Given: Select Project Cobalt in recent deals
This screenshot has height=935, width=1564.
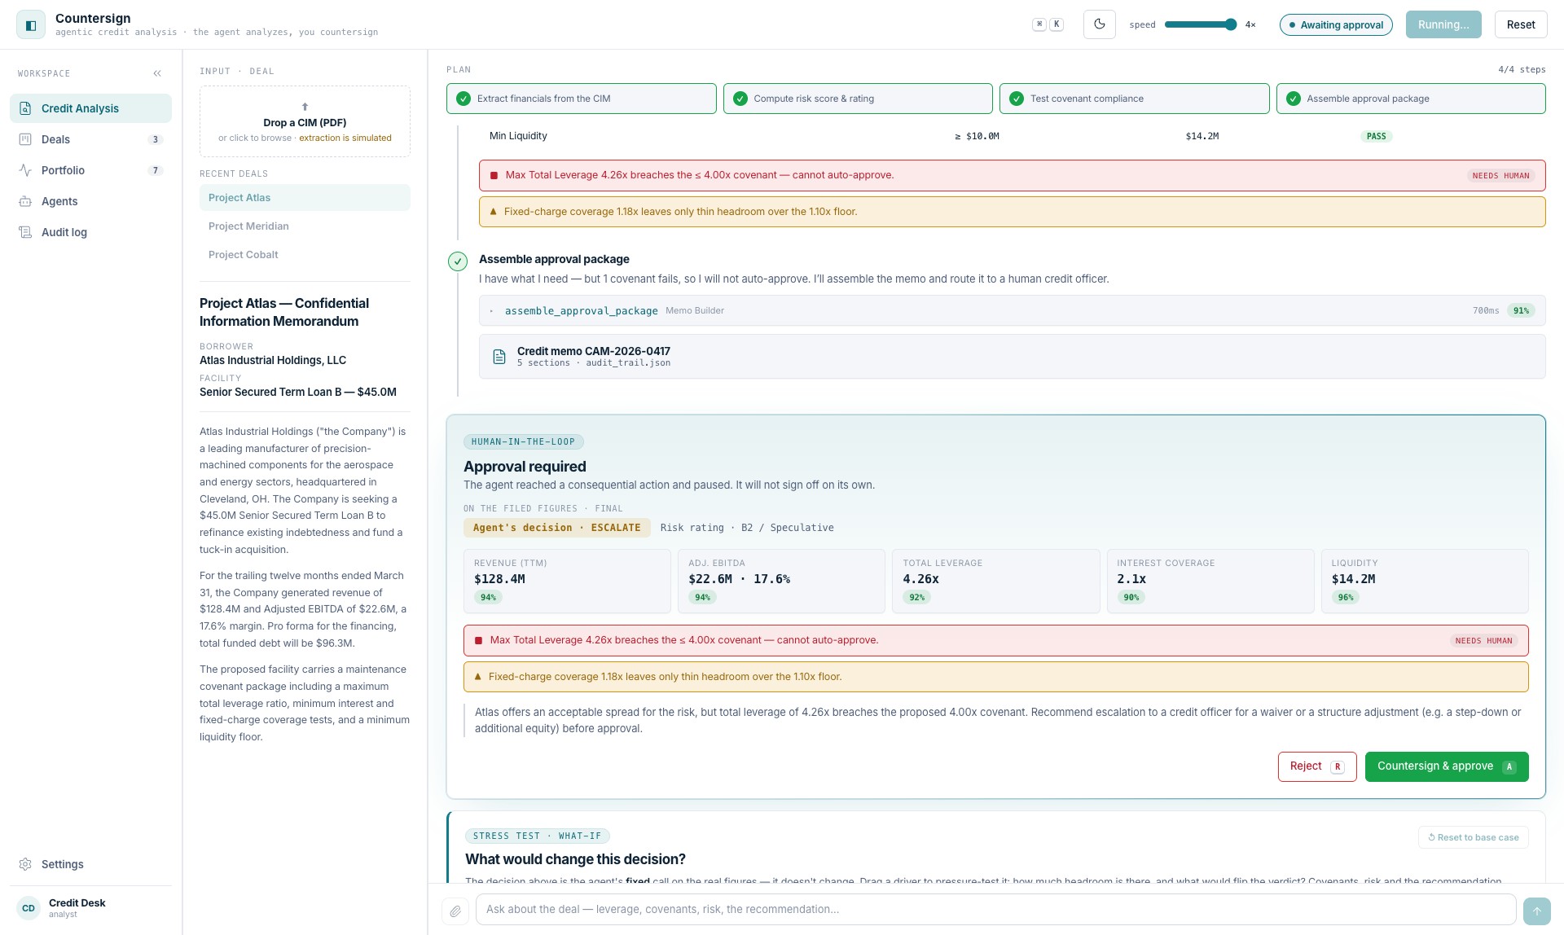Looking at the screenshot, I should coord(305,255).
